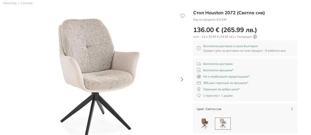Click the 365 days calendar icon

pyautogui.click(x=199, y=83)
